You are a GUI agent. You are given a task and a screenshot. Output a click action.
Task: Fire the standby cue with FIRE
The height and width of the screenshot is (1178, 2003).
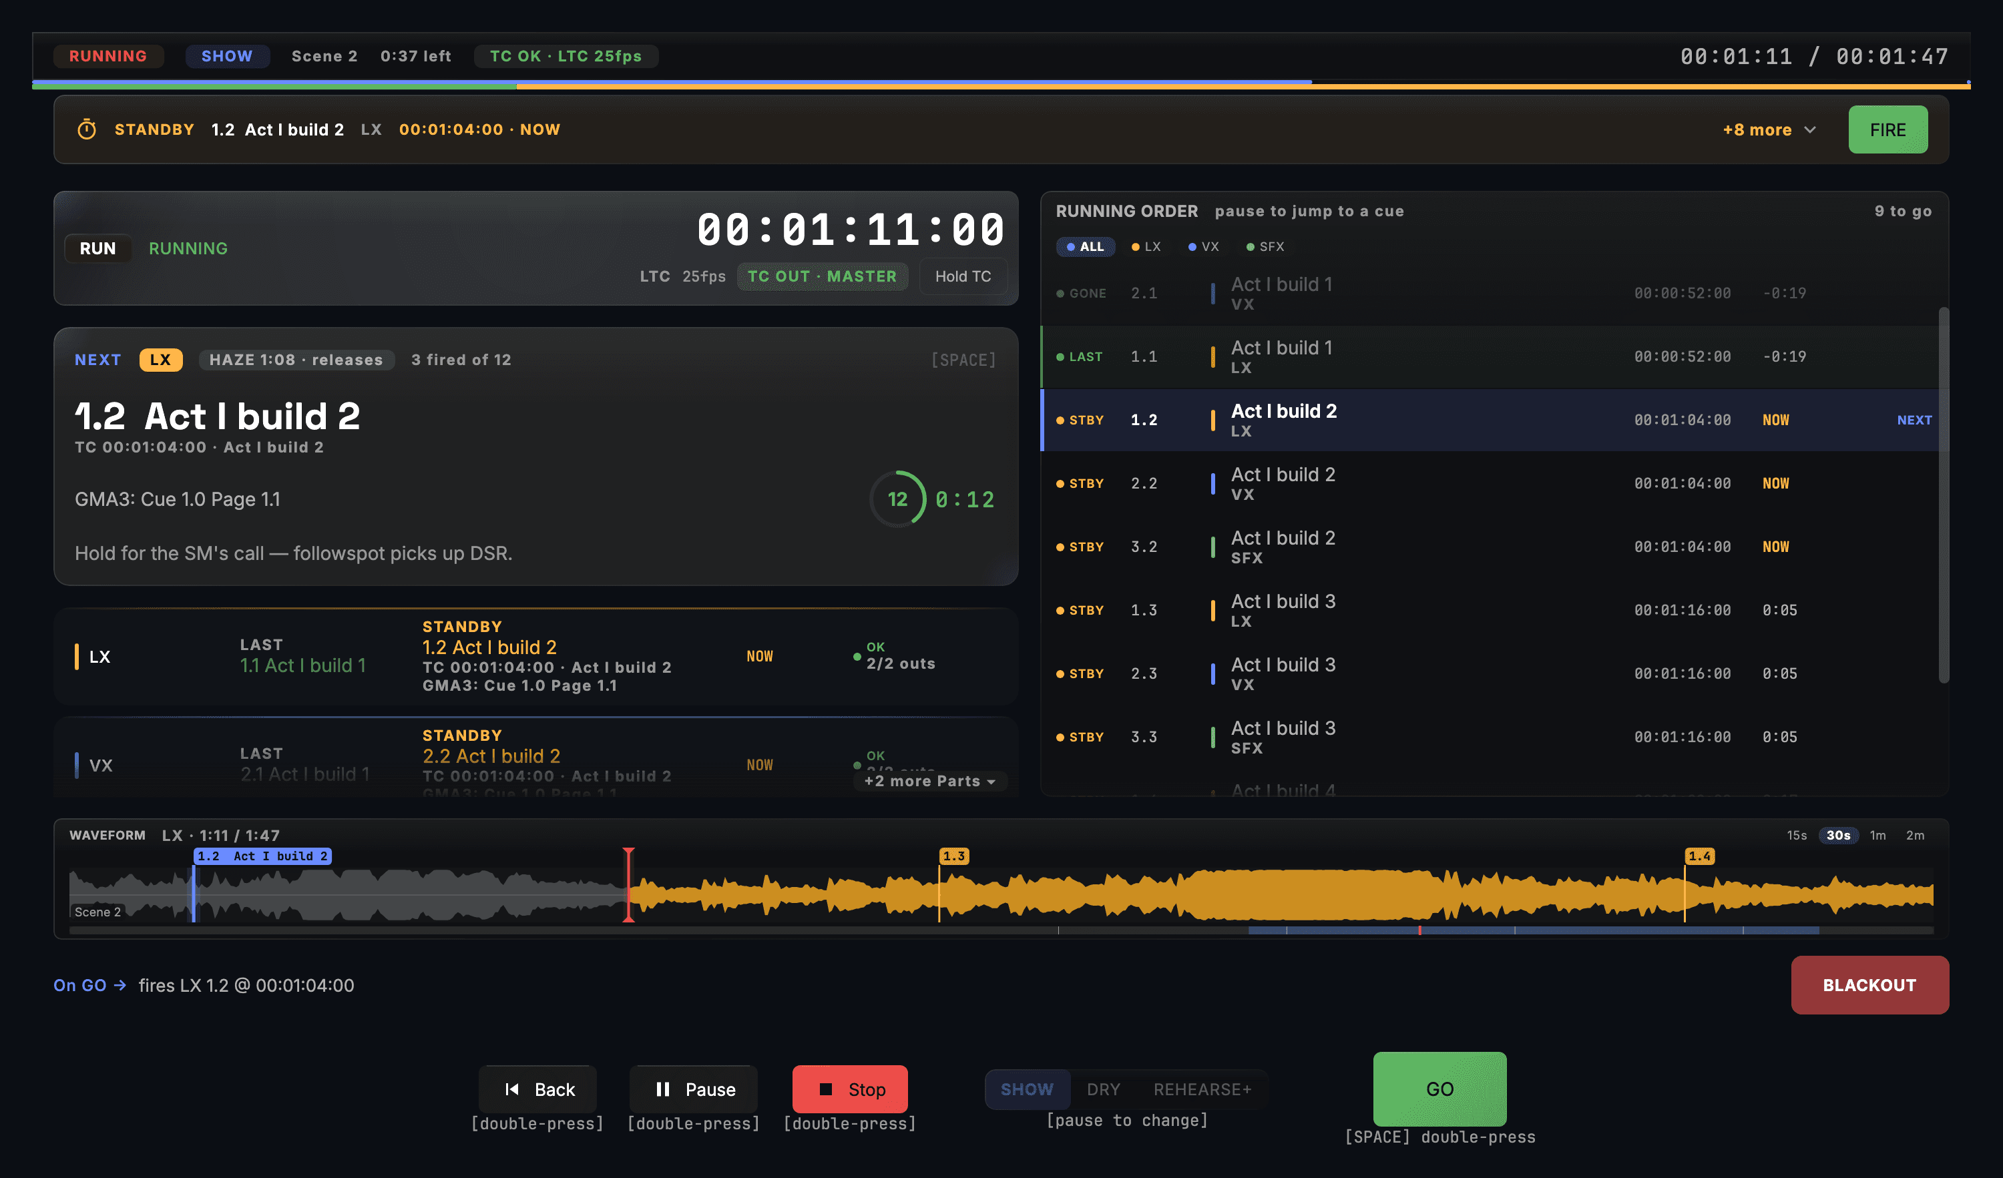click(1887, 129)
